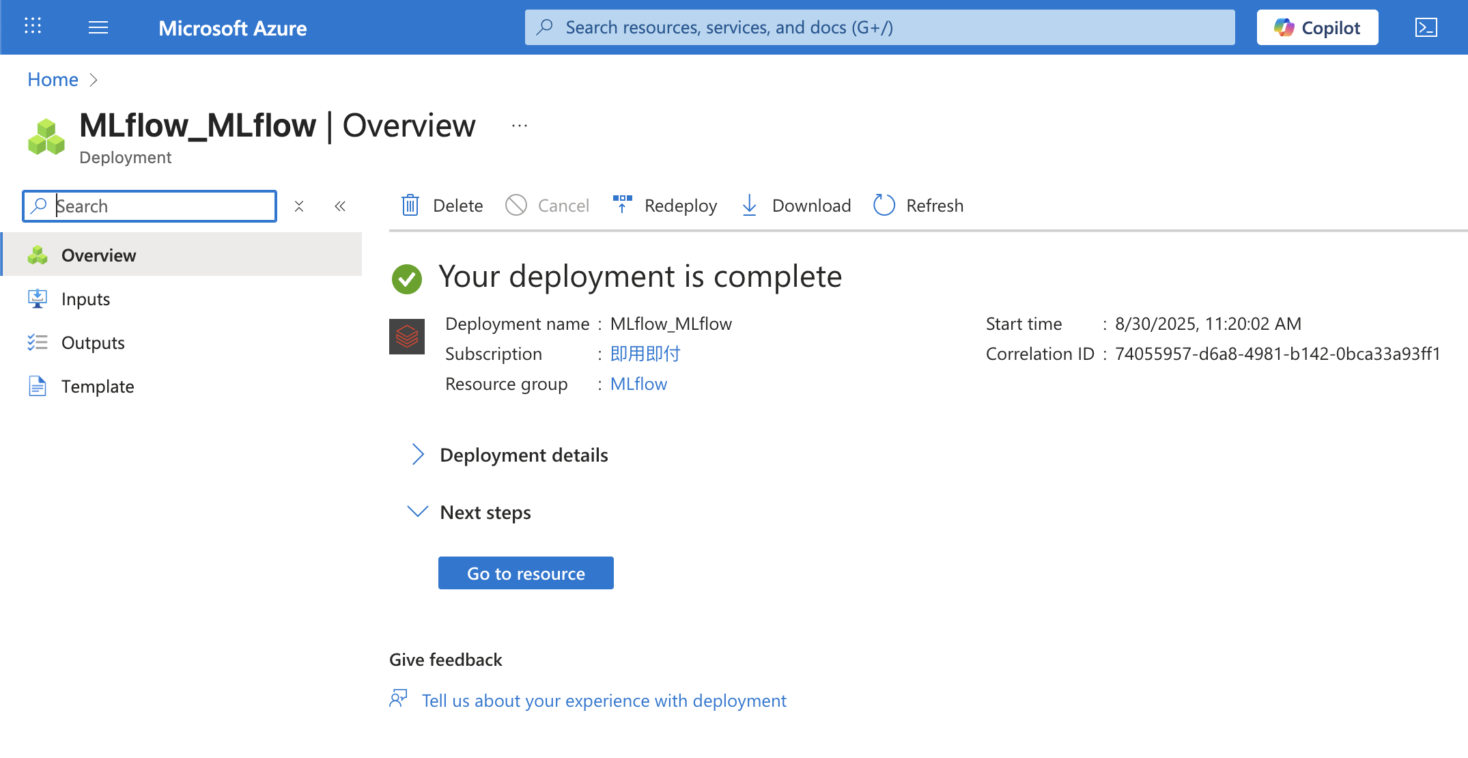Image resolution: width=1468 pixels, height=758 pixels.
Task: Click the Redeploy toolbar command
Action: click(665, 205)
